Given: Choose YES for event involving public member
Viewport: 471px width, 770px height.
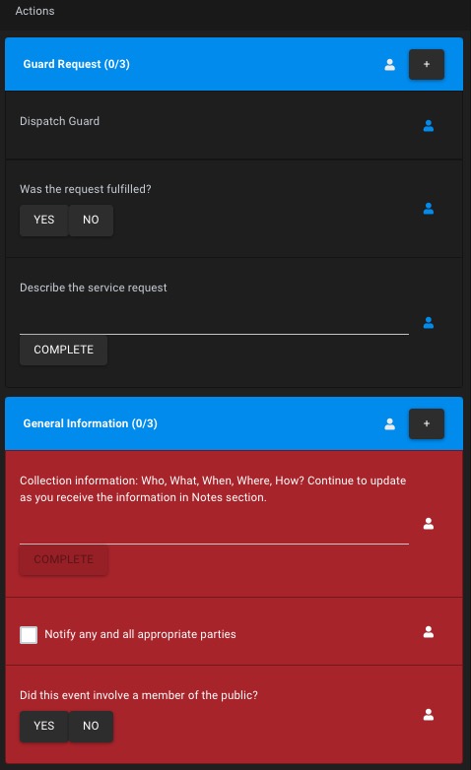Looking at the screenshot, I should (x=43, y=726).
